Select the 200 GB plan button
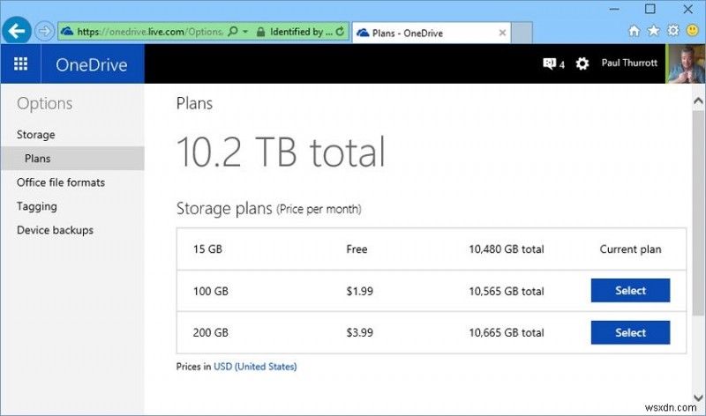The width and height of the screenshot is (706, 416). 630,332
